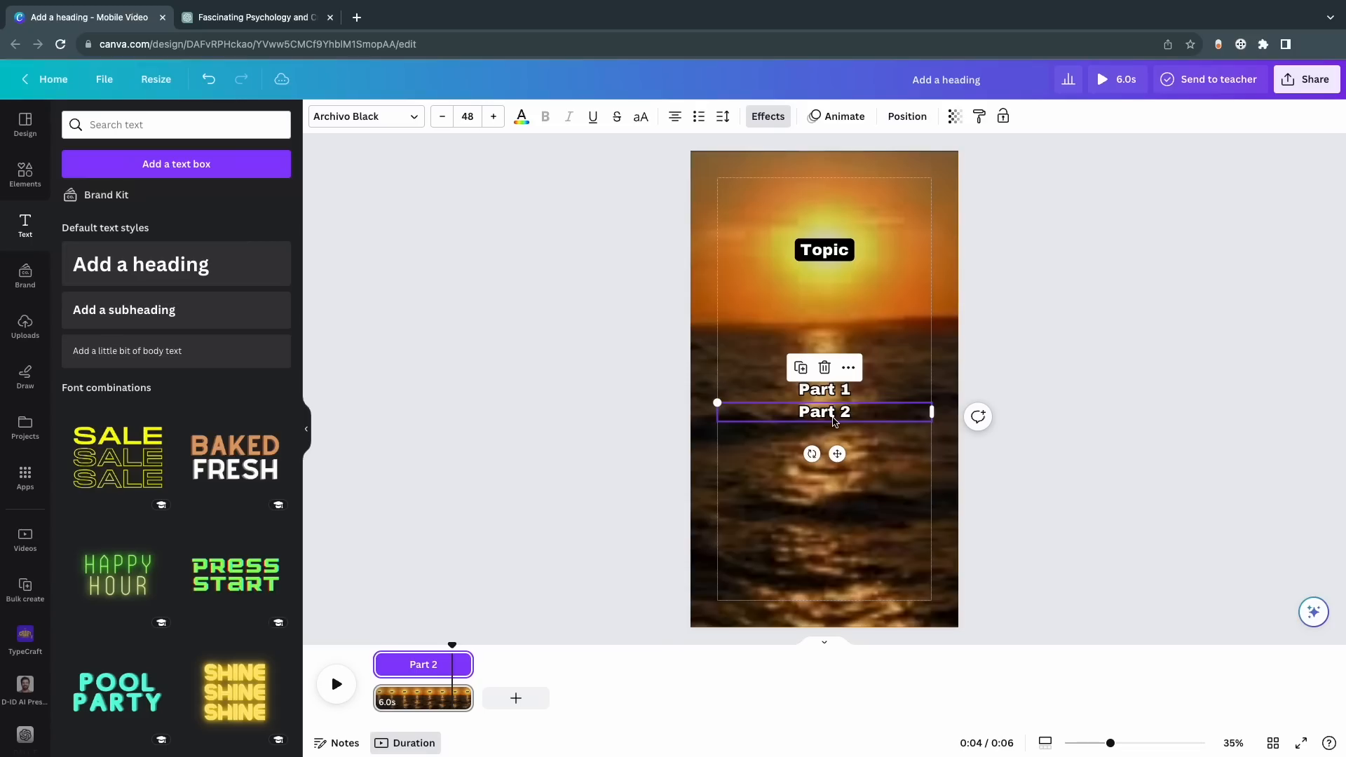Toggle the Duration timeline view
Image resolution: width=1346 pixels, height=757 pixels.
click(x=405, y=743)
